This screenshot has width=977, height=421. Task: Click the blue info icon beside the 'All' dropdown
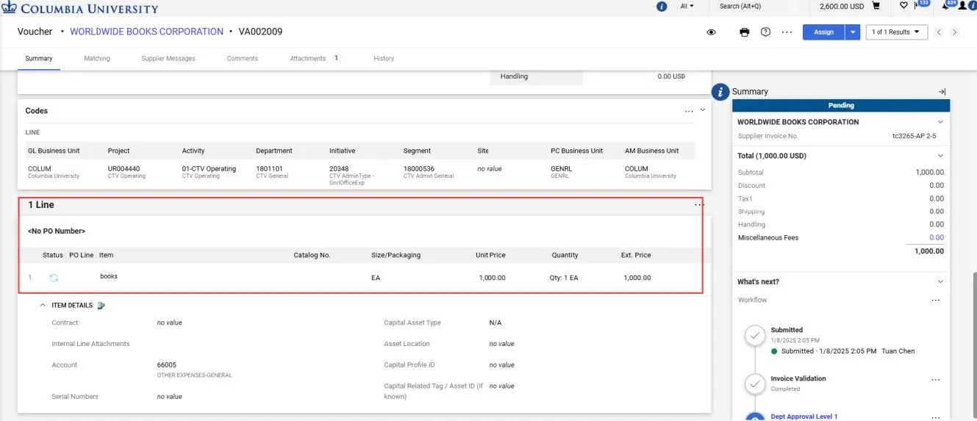pos(661,6)
